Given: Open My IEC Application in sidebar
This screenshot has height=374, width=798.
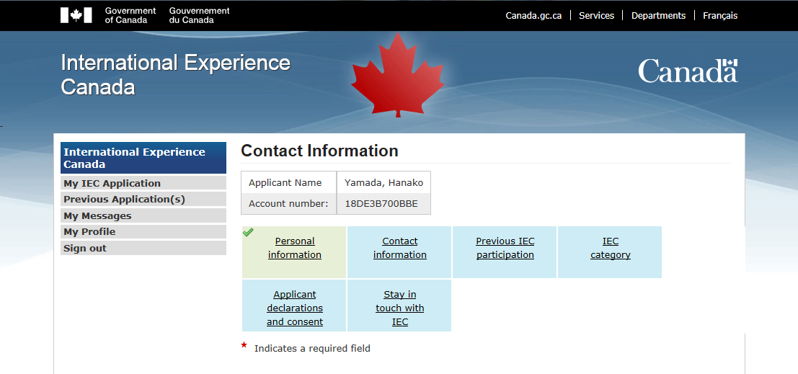Looking at the screenshot, I should pos(143,183).
